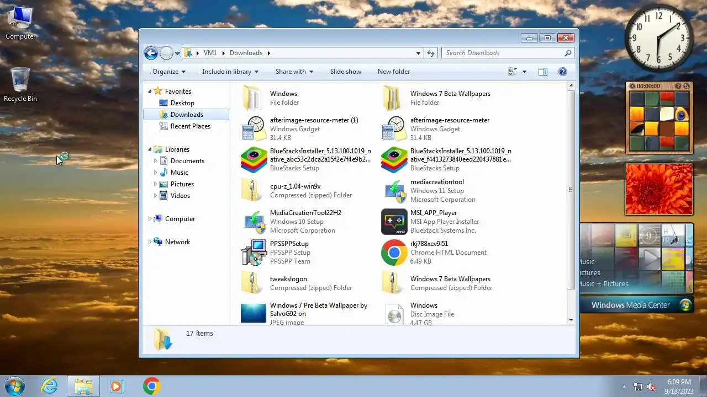Image resolution: width=707 pixels, height=397 pixels.
Task: Select the Windows Disc Image File icon
Action: click(x=394, y=314)
